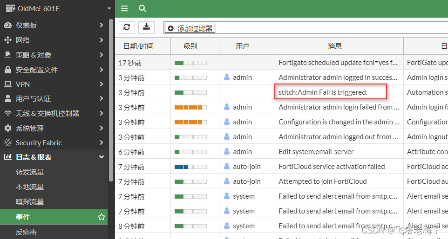Collapse the 日志 & 报表 section

pos(102,157)
